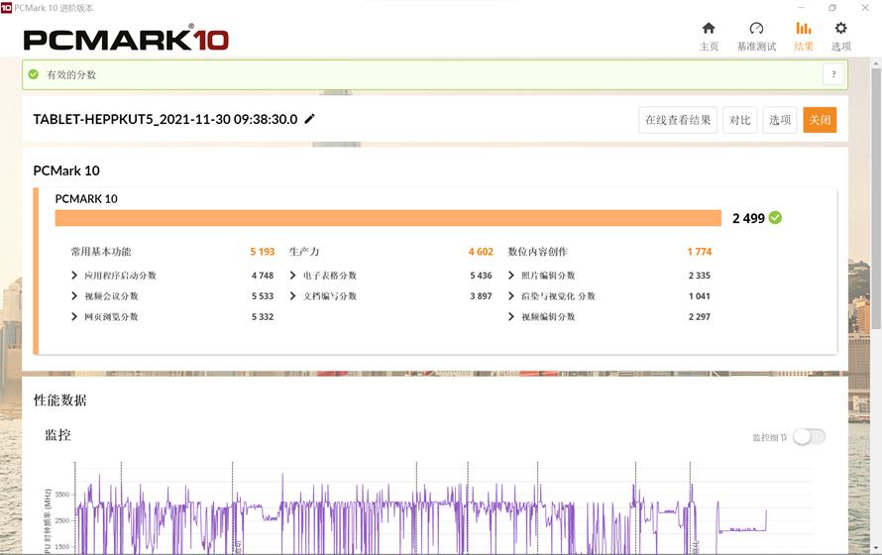882x555 pixels.
Task: Click the 监控 section heading
Action: click(x=57, y=435)
